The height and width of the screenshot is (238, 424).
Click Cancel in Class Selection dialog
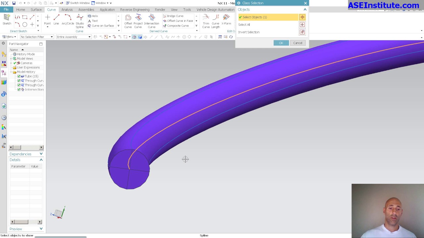click(x=297, y=43)
